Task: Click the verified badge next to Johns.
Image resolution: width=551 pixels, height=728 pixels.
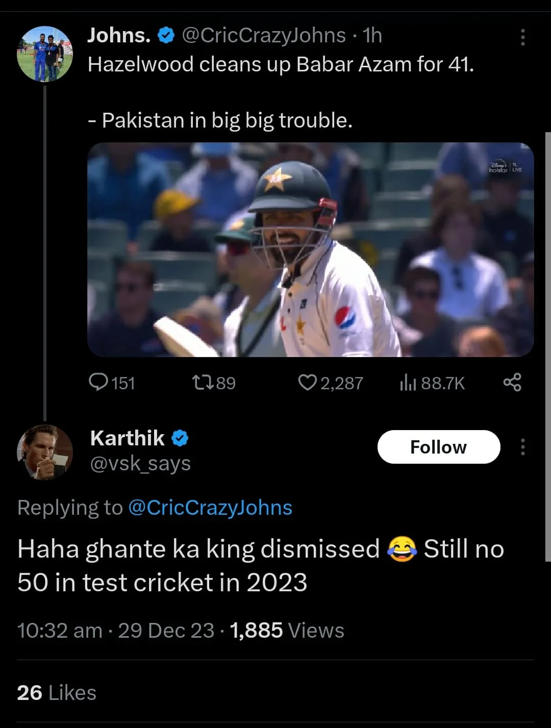Action: coord(166,36)
